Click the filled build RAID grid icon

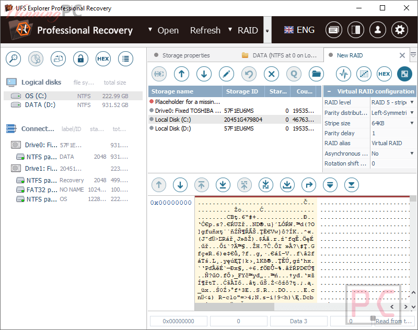point(404,74)
